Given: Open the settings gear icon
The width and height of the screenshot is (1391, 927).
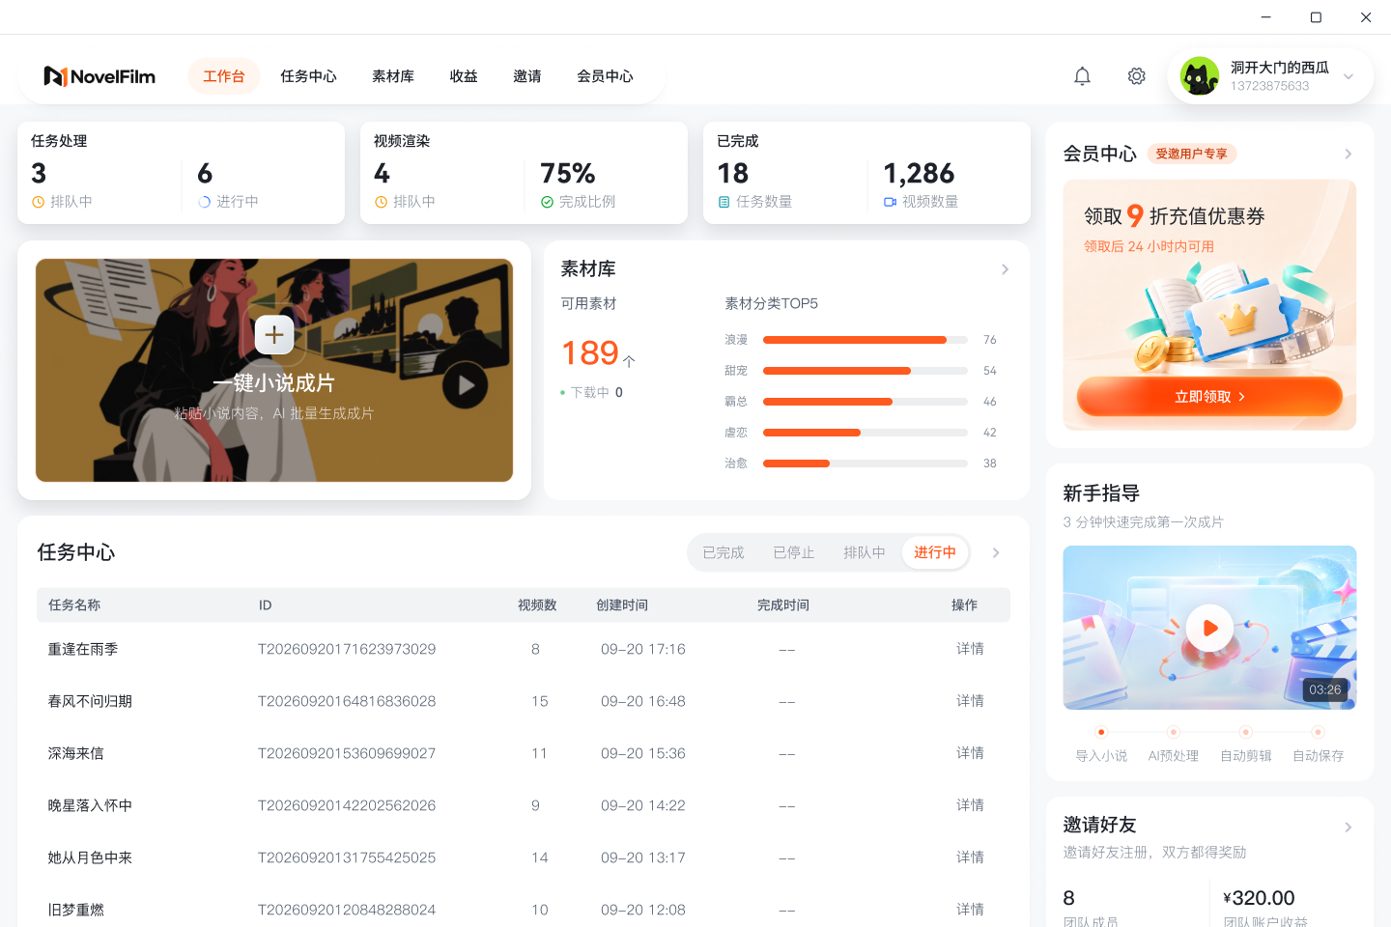Looking at the screenshot, I should pos(1137,76).
